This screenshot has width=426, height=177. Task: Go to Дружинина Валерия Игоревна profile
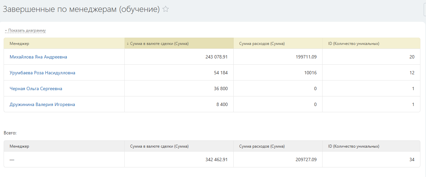42,105
